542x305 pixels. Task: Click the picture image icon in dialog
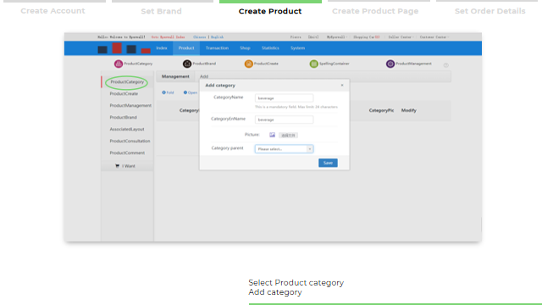273,135
